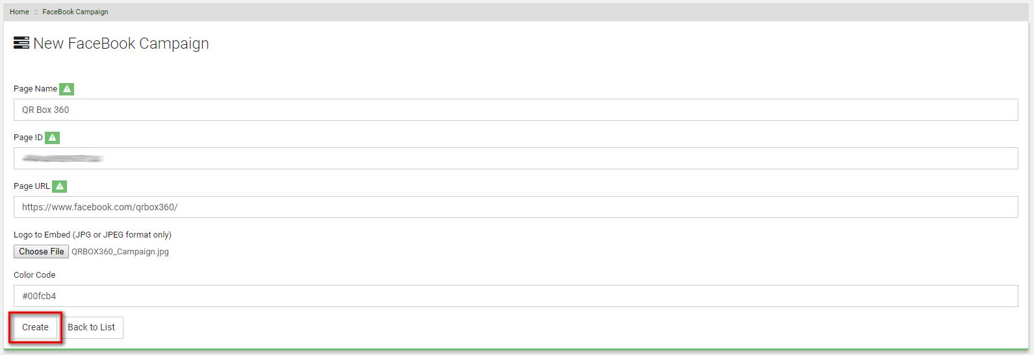Go to Home in the breadcrumb
The height and width of the screenshot is (355, 1034).
pos(19,12)
